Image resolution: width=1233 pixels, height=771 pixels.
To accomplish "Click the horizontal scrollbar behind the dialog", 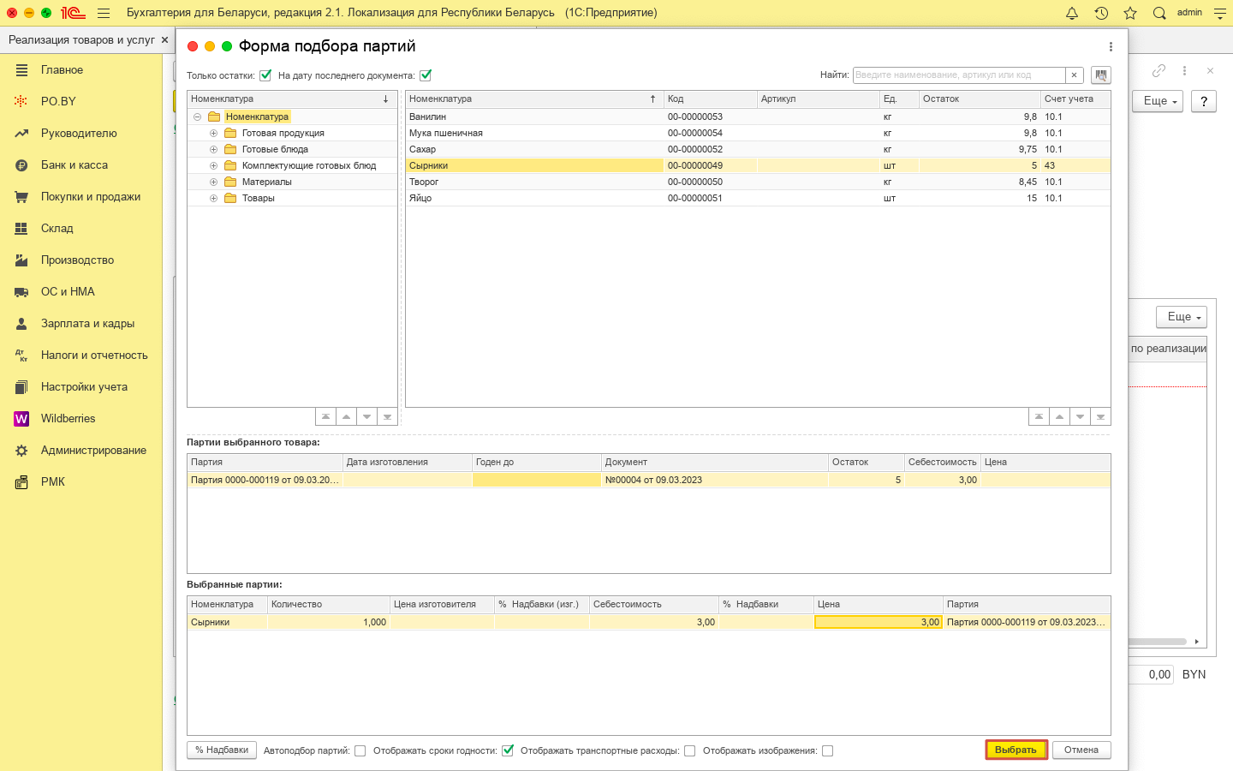I will 1158,642.
